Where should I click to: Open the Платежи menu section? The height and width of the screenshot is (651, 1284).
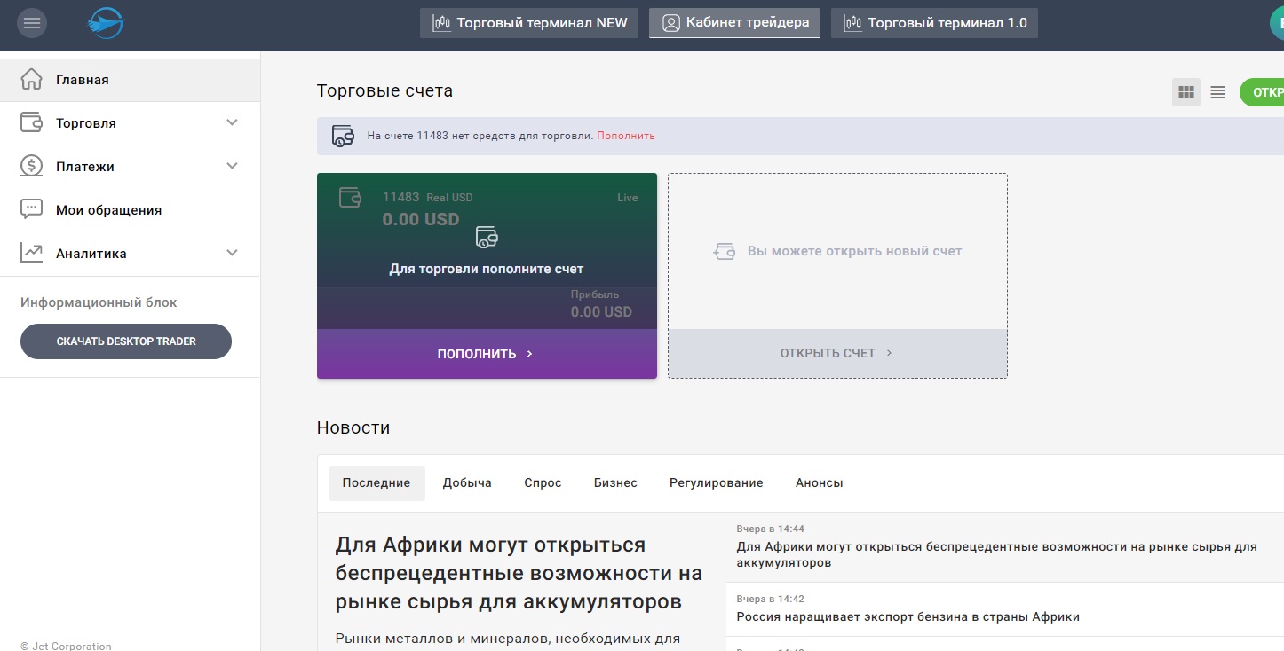click(x=130, y=167)
